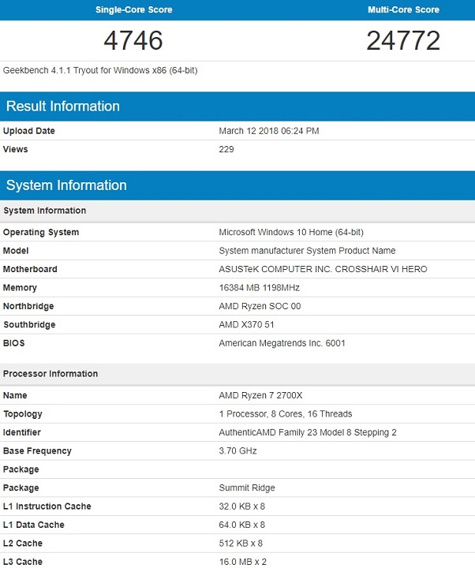Click the Result Information section header
Screen dimensions: 475x568
63,106
